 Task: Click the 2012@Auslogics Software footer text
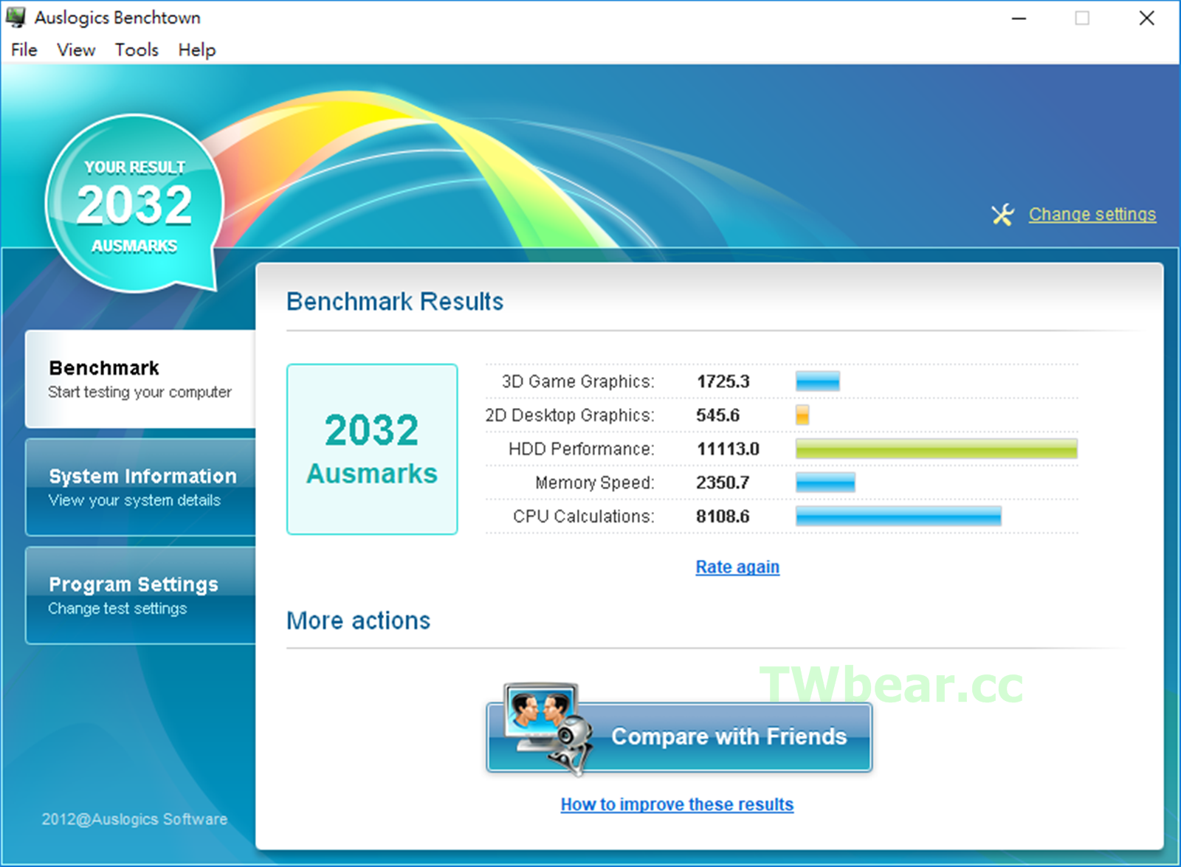[134, 819]
